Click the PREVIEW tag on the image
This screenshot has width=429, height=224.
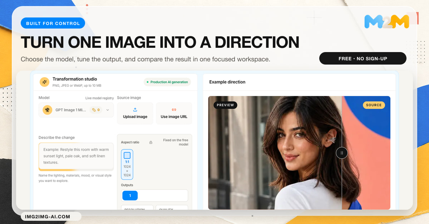point(225,105)
